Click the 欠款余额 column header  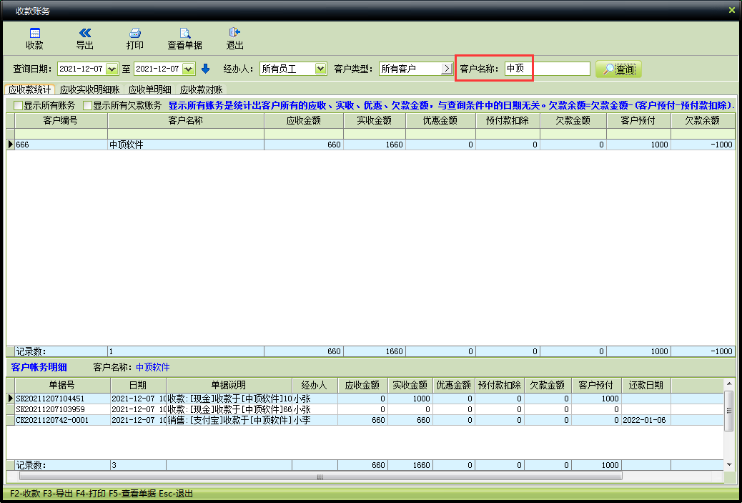click(703, 121)
